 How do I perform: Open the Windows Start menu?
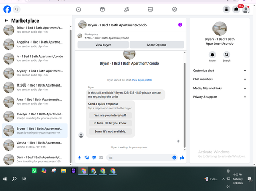pos(5,179)
